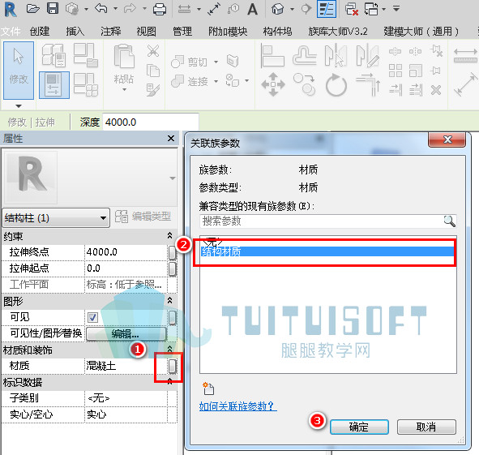Viewport: 479px width, 455px height.
Task: Select the Rotate tool in the ribbon
Action: click(336, 85)
